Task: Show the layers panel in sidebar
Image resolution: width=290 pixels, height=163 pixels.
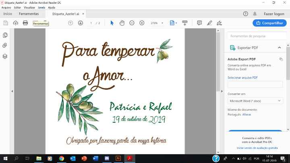Action: pyautogui.click(x=5, y=56)
